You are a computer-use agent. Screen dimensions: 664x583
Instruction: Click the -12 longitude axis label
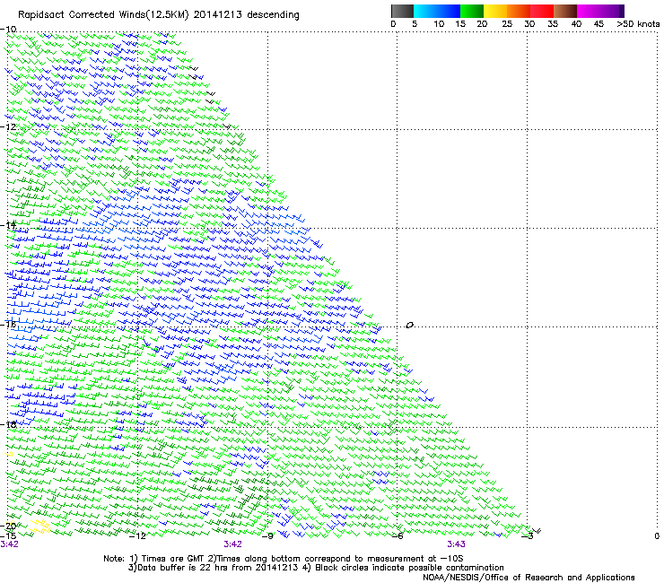click(x=137, y=536)
